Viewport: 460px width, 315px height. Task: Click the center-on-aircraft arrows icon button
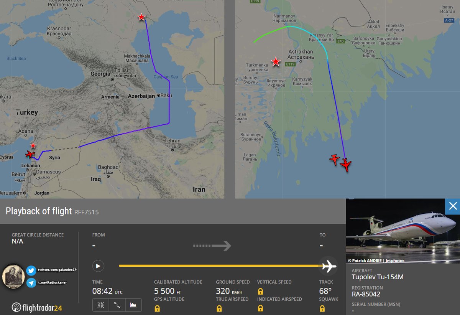point(100,305)
